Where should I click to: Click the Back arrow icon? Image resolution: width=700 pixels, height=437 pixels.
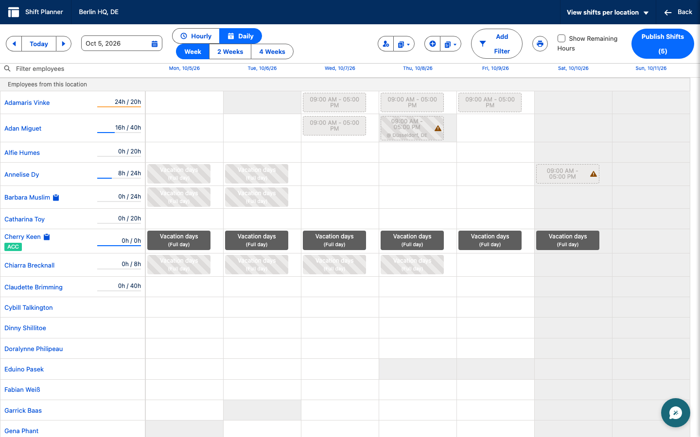(x=668, y=13)
